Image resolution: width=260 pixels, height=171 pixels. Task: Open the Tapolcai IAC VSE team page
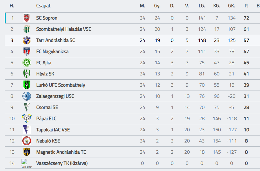pos(53,130)
